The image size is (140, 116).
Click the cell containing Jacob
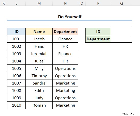[39, 39]
